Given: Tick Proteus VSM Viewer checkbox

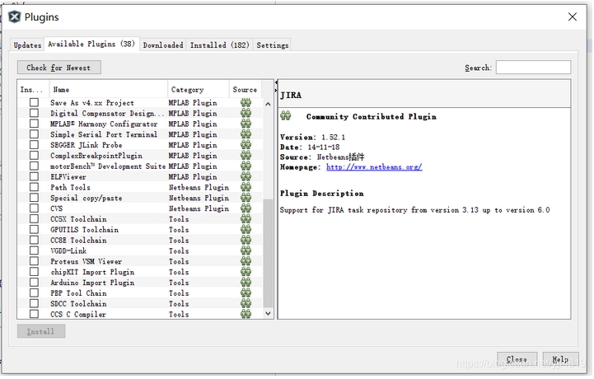Looking at the screenshot, I should [34, 261].
